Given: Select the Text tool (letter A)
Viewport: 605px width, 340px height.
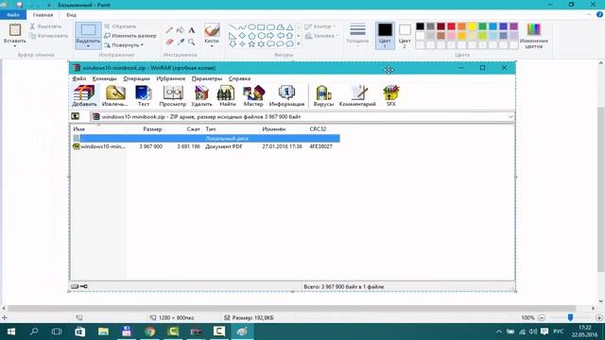Looking at the screenshot, I should tap(191, 30).
